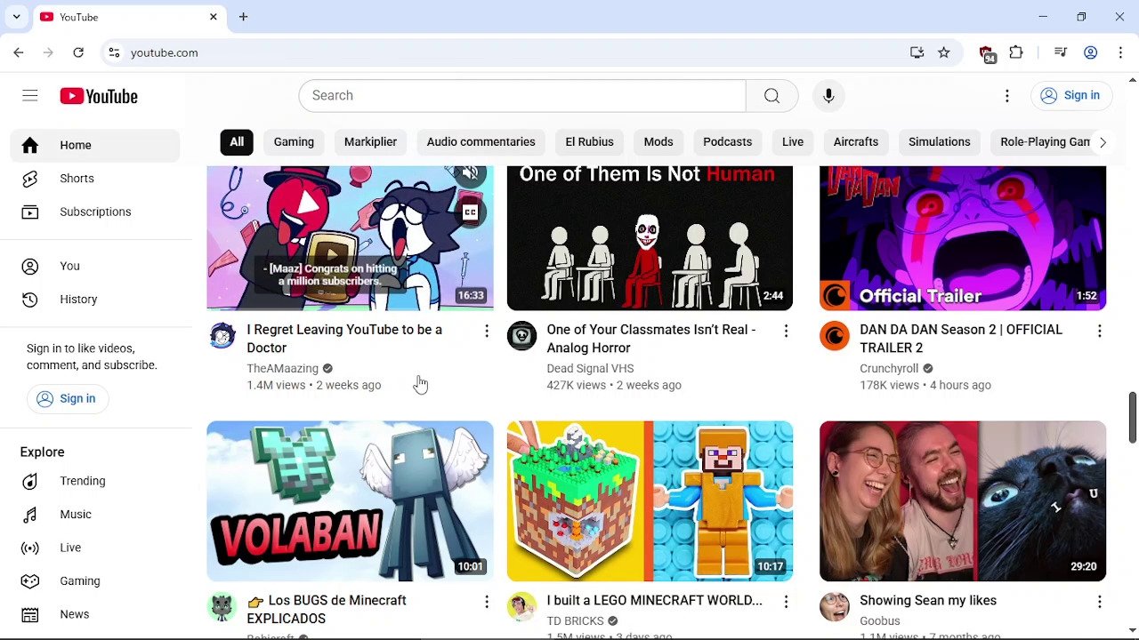Select the El Rubius chip

pos(589,142)
